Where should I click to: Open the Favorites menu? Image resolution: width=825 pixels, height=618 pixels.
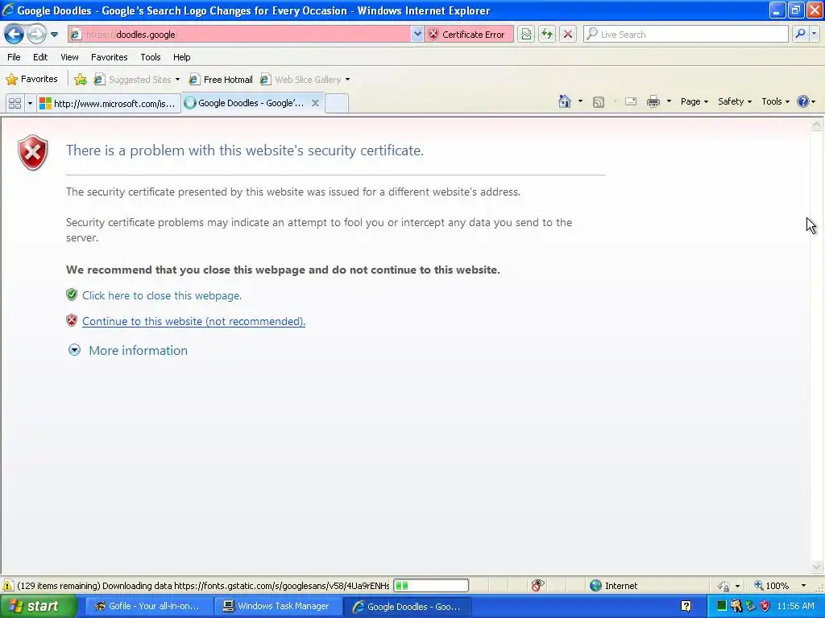point(109,57)
